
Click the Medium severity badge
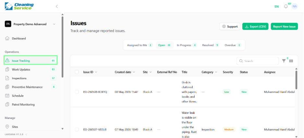tap(229, 130)
